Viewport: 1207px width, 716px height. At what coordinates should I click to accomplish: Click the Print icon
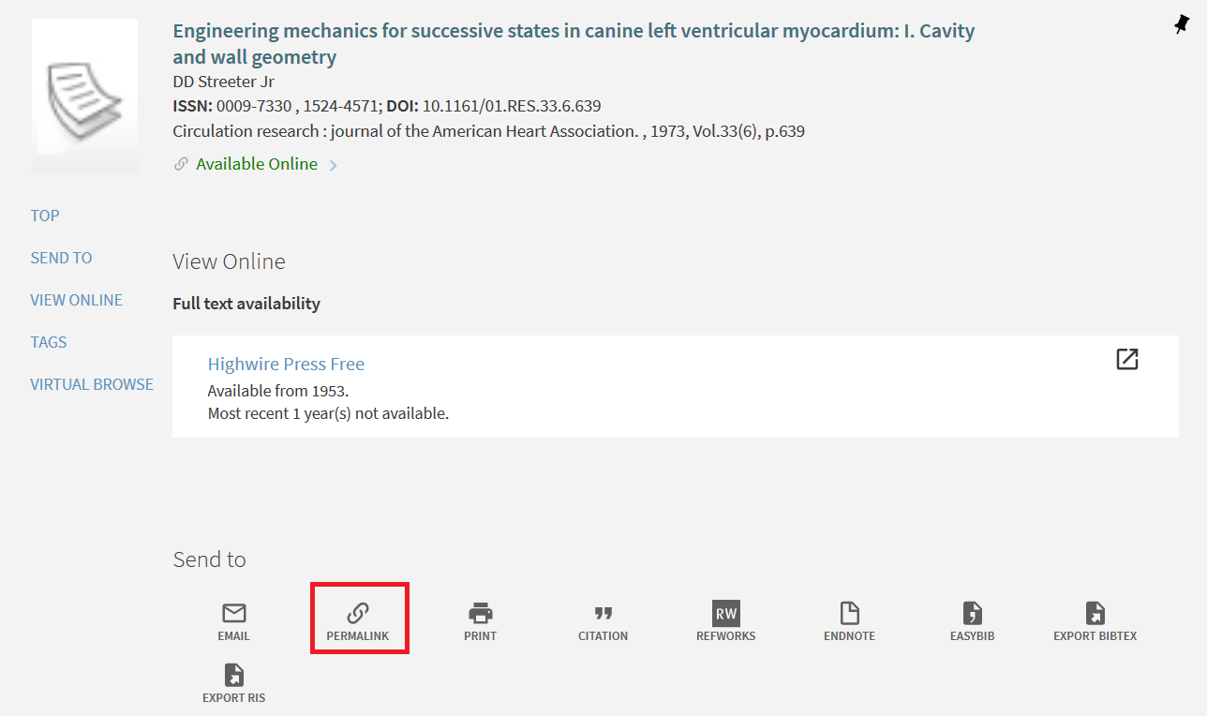coord(481,614)
